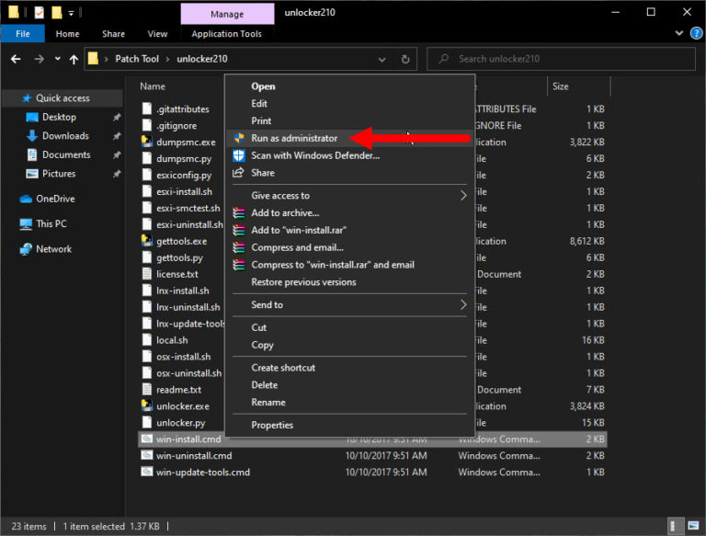Select the win-uninstall.cmd file

194,456
